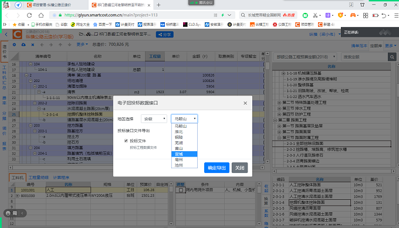Click the chat face icon at bottom-left overlay
399x228 pixels.
pyautogui.click(x=8, y=213)
